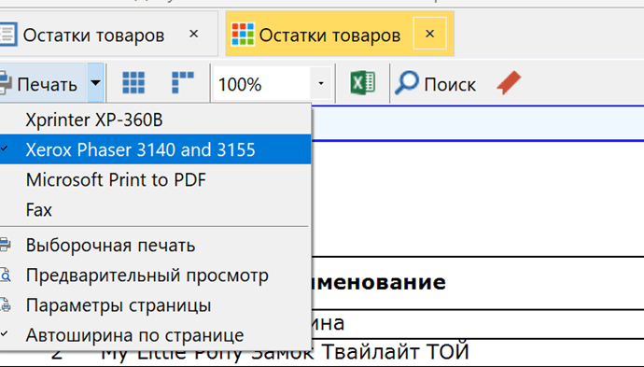Open the 100% zoom dropdown arrow
This screenshot has width=644, height=367.
[x=321, y=83]
